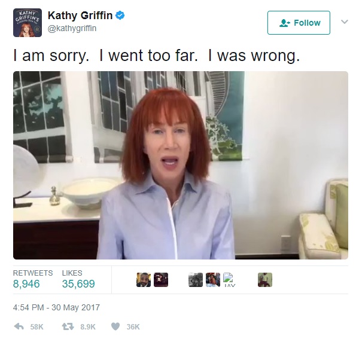
Task: Click the broken image liker avatar
Action: [x=229, y=280]
